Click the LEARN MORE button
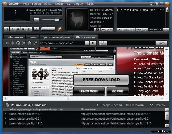This screenshot has width=172, height=134. click(x=89, y=91)
